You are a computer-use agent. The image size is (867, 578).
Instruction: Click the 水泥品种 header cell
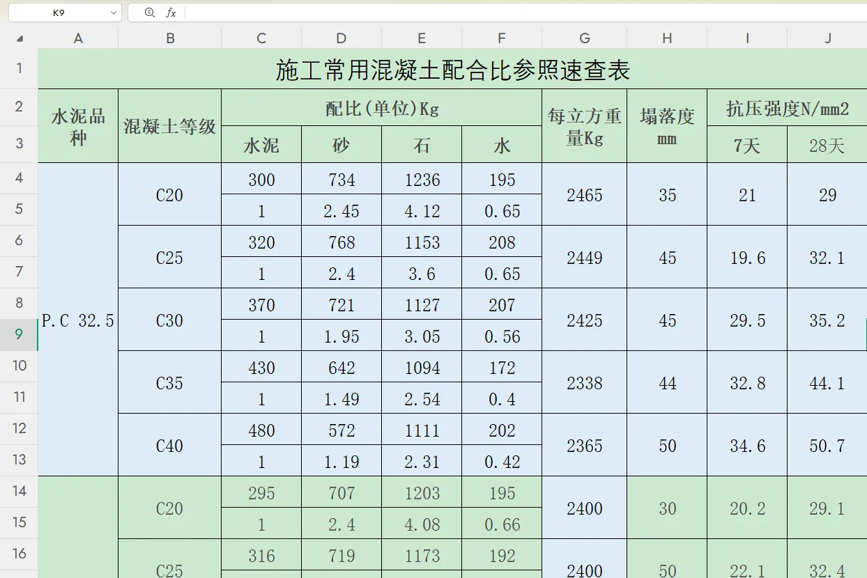pos(78,125)
